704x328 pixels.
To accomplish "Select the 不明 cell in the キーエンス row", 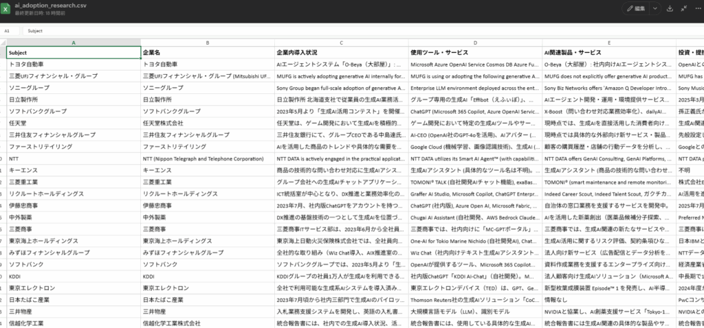I will click(690, 170).
